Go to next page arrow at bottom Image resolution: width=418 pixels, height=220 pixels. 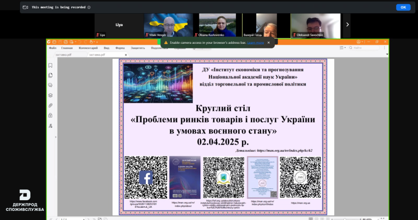pos(88,219)
